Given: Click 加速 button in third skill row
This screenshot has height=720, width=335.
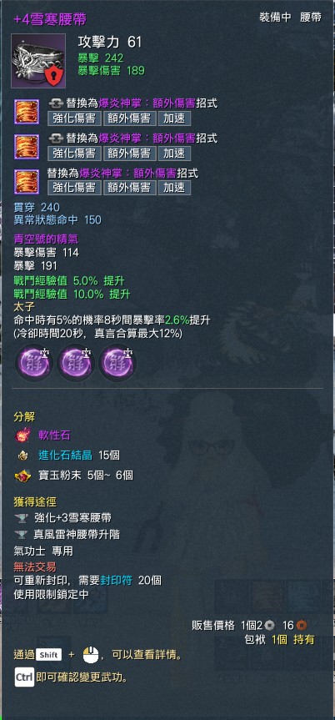Looking at the screenshot, I should click(174, 188).
